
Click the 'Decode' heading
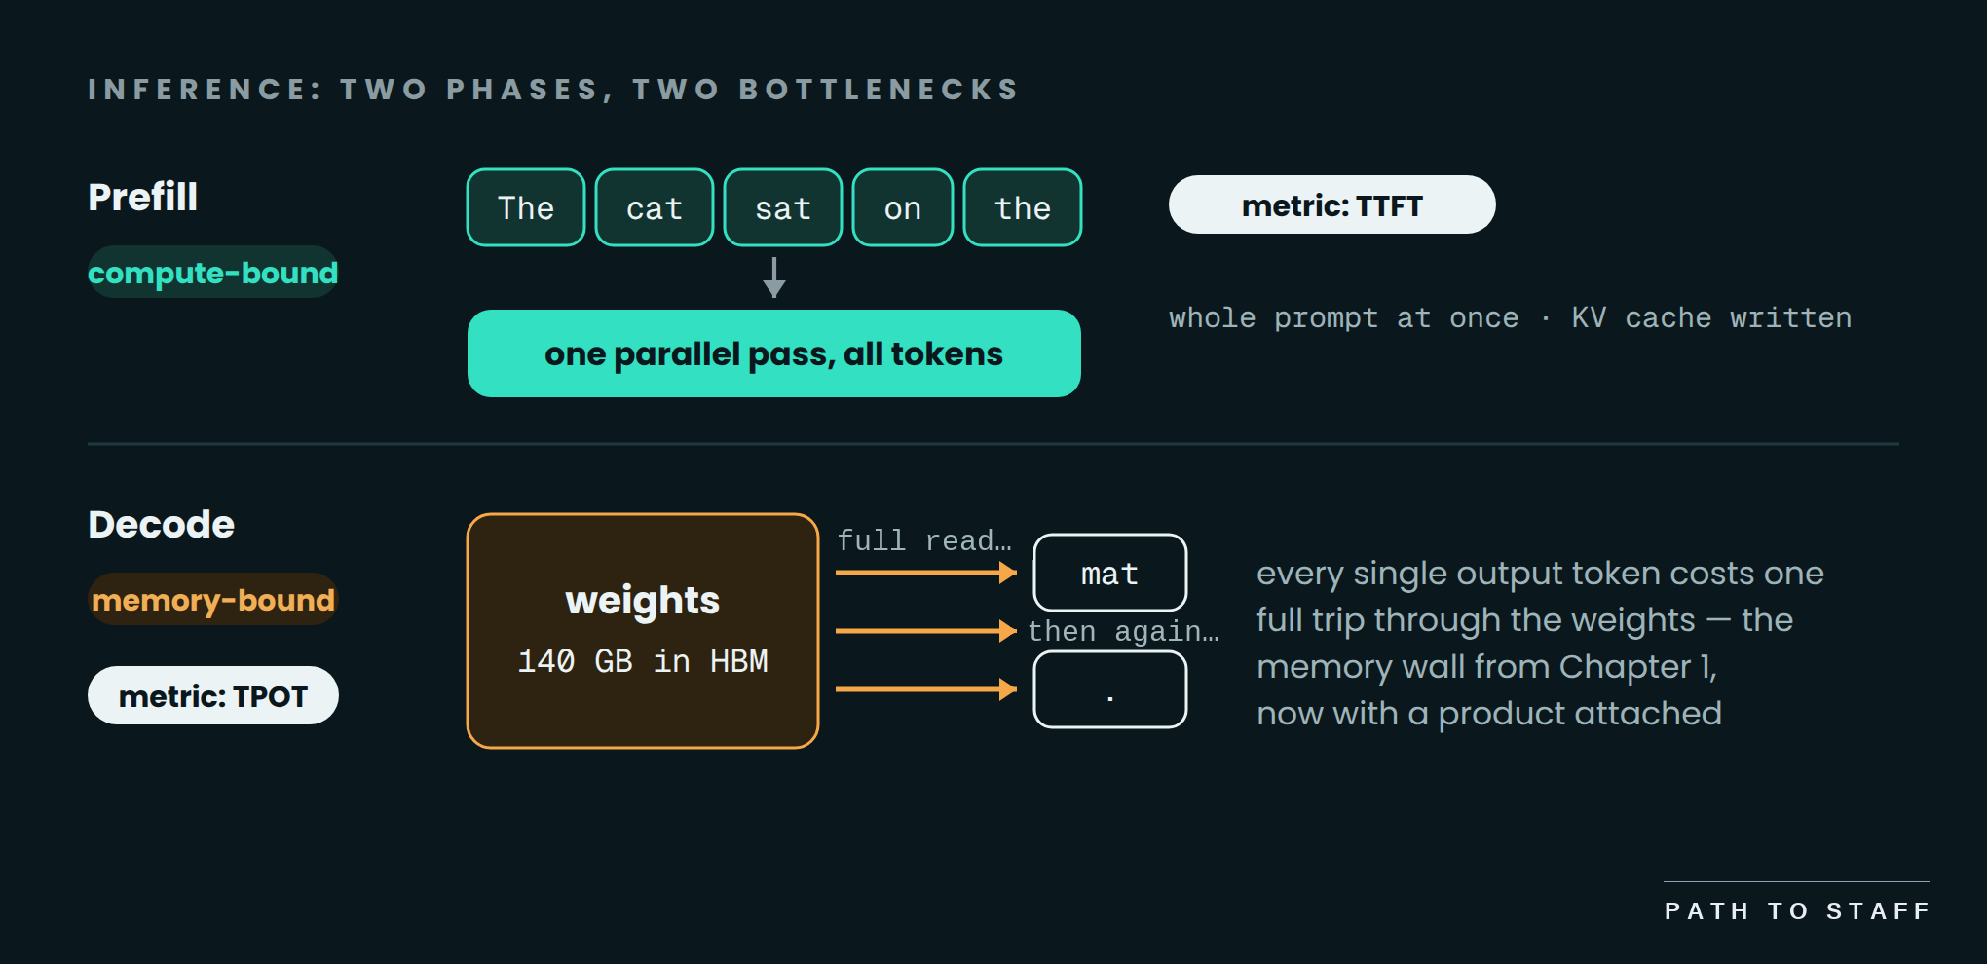tap(162, 524)
